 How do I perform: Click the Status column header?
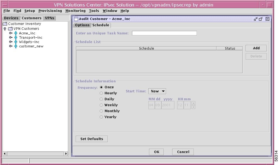point(230,48)
